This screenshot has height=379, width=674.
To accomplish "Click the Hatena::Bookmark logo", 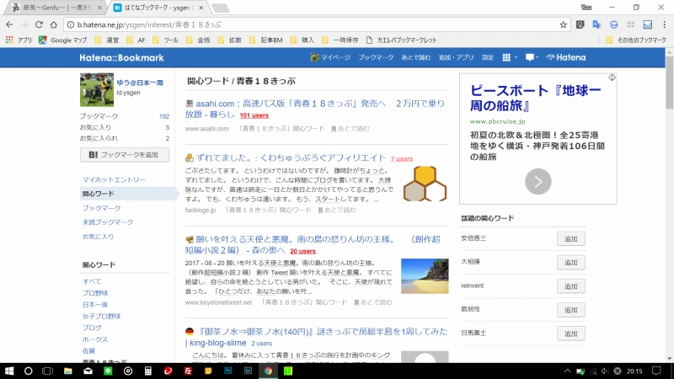I will (x=121, y=57).
